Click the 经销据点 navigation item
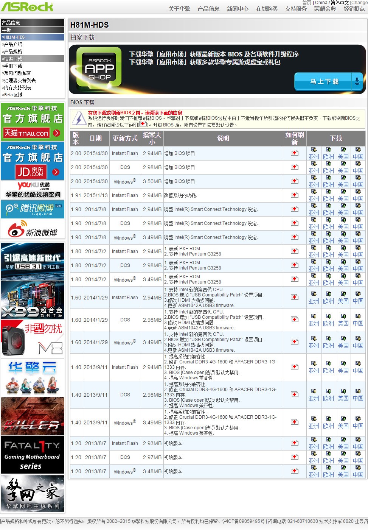The image size is (368, 530). pos(354,9)
